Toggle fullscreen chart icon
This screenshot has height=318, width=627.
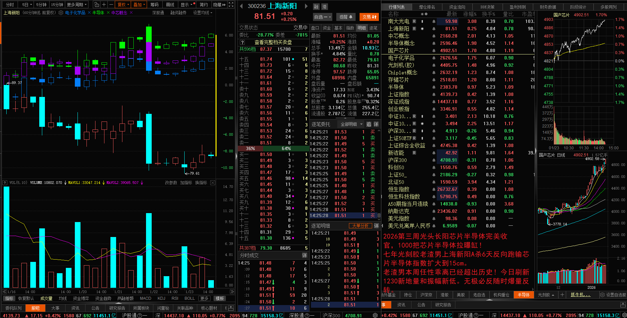(x=231, y=5)
